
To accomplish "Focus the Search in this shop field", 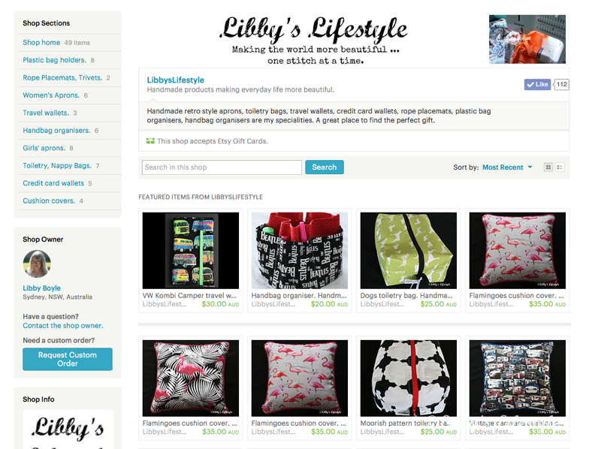I will pyautogui.click(x=222, y=167).
